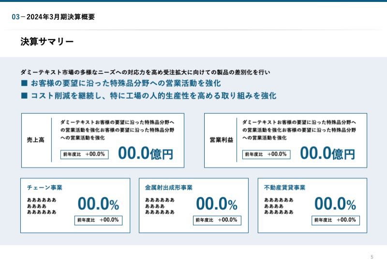Select the '売上高' label
Image resolution: width=387 pixels, height=268 pixels.
pos(35,140)
